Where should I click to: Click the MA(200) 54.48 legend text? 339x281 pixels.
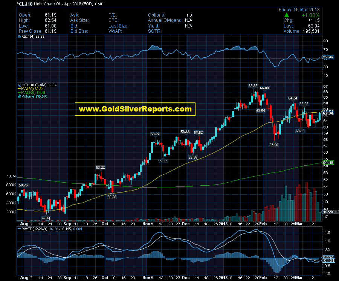coord(33,93)
